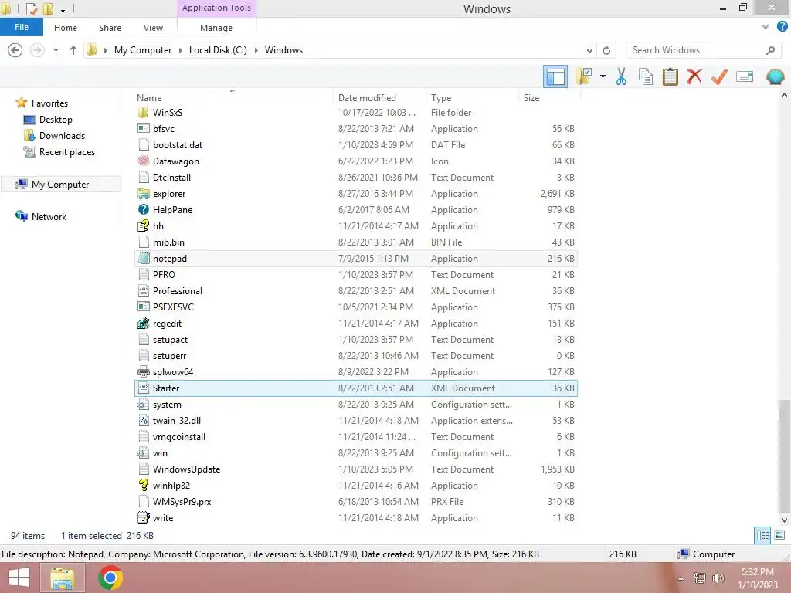Open Chrome from the taskbar
Screen dimensions: 791x593
(110, 578)
